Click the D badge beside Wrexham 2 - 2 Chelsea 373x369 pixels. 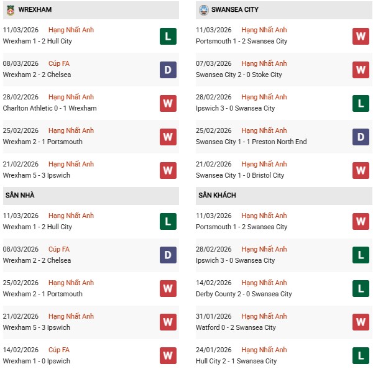pos(168,70)
